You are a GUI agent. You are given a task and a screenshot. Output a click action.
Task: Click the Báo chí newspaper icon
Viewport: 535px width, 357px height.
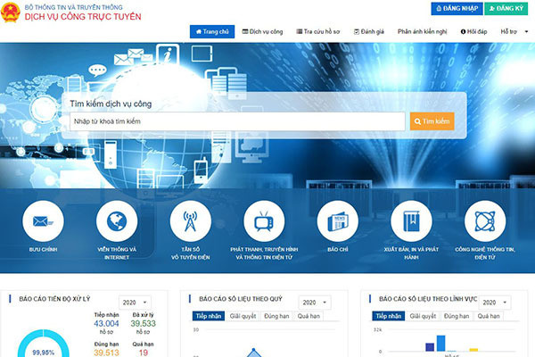coord(337,221)
